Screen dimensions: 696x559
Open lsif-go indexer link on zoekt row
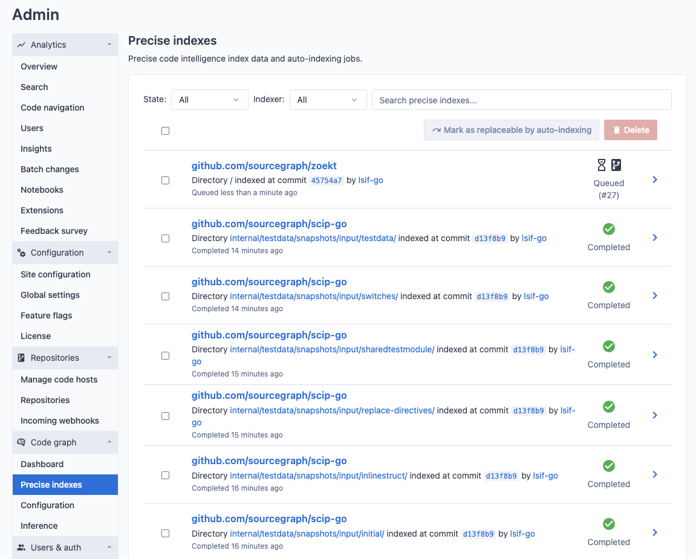click(371, 181)
